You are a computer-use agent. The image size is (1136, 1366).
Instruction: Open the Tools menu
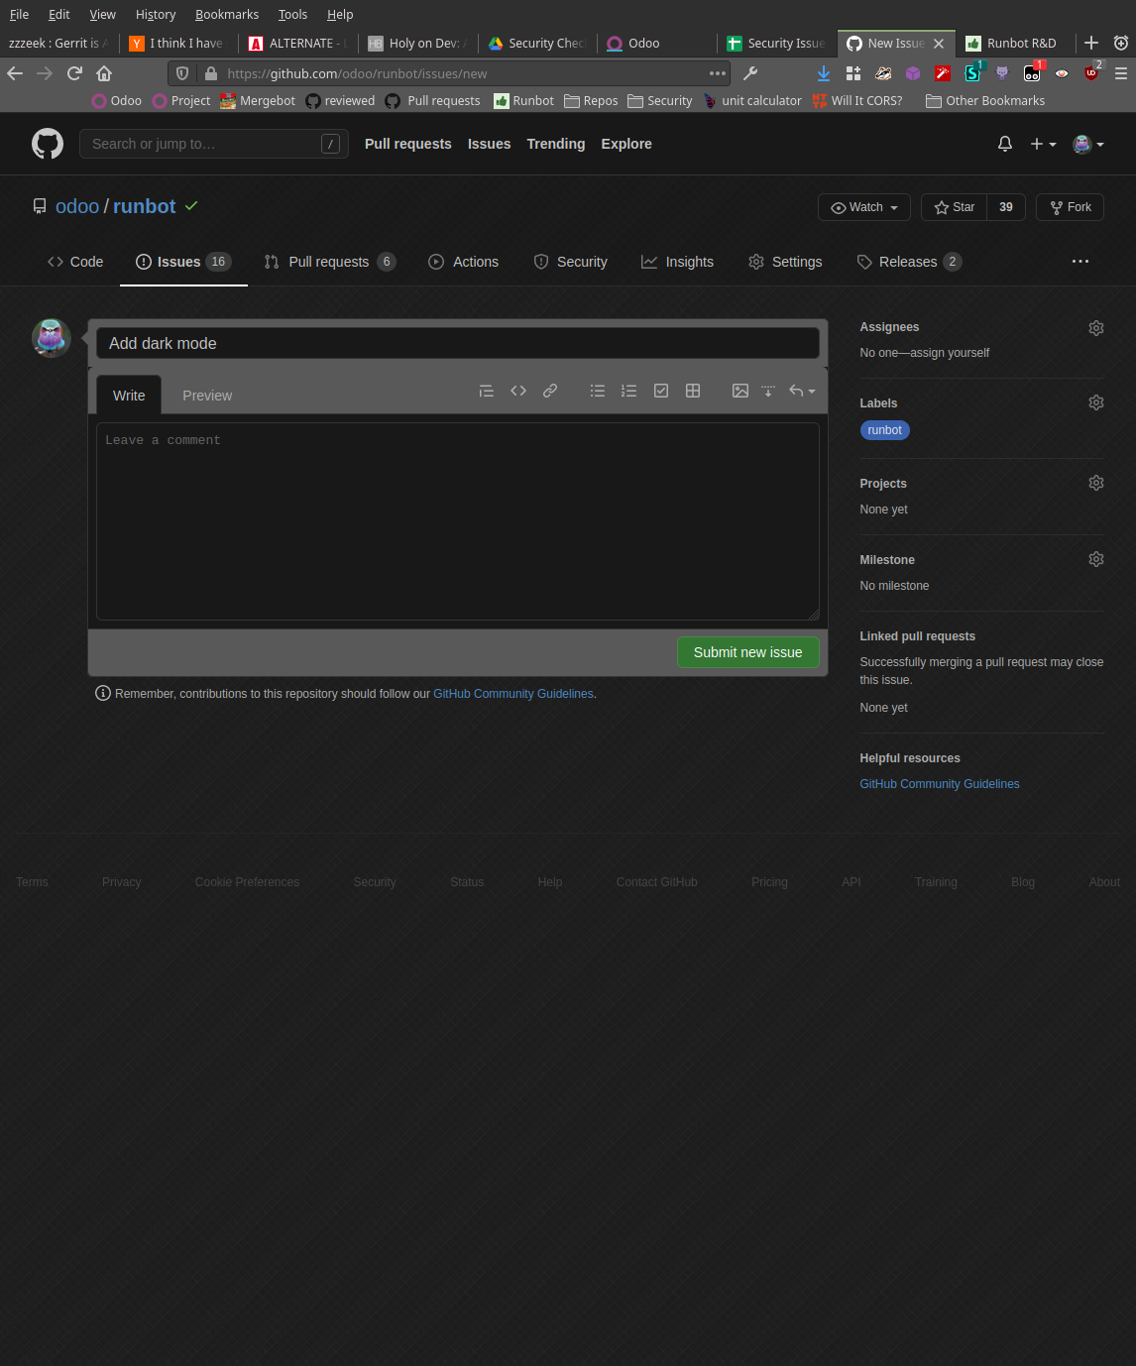coord(292,14)
